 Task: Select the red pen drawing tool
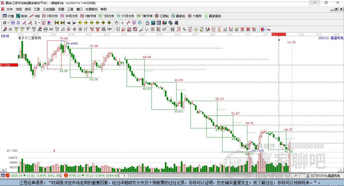click(x=5, y=30)
